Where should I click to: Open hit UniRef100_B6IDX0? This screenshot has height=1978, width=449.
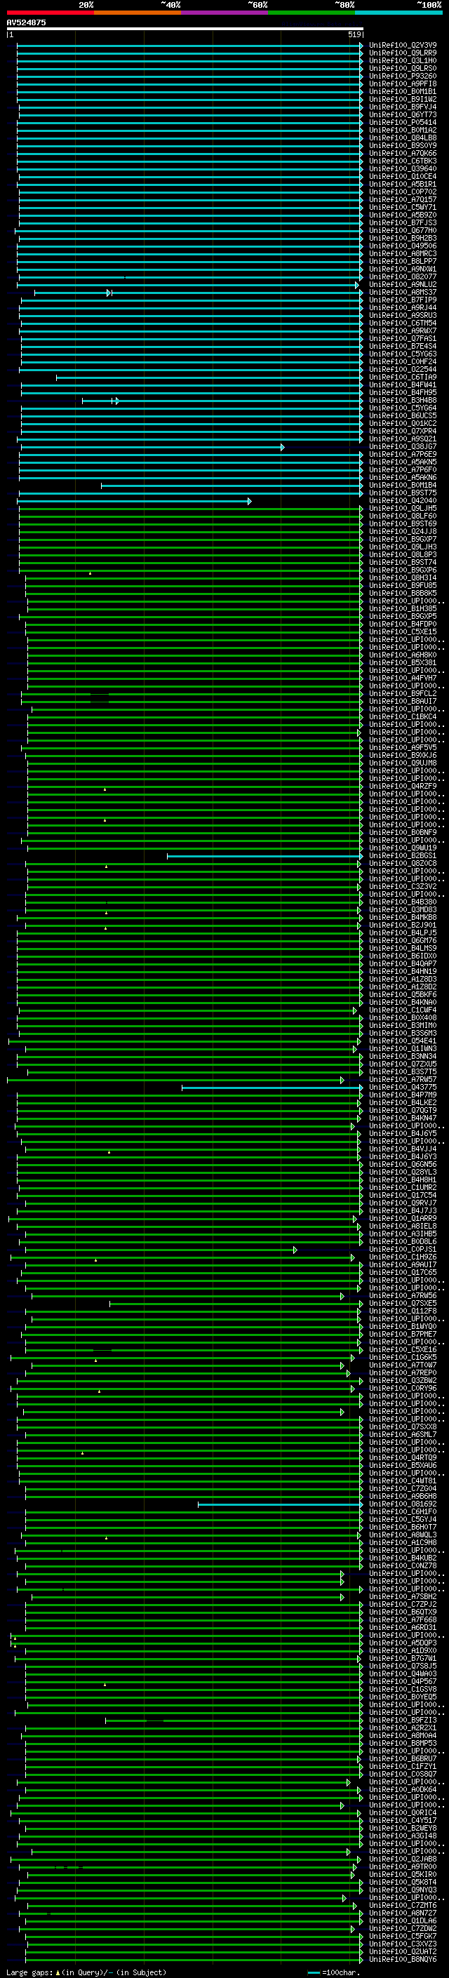[403, 957]
